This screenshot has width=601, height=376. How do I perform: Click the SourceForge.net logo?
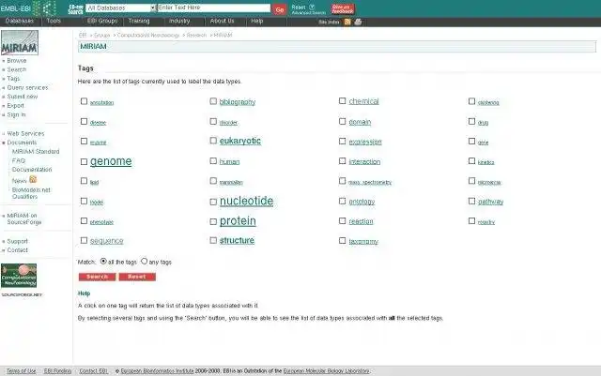(x=22, y=294)
